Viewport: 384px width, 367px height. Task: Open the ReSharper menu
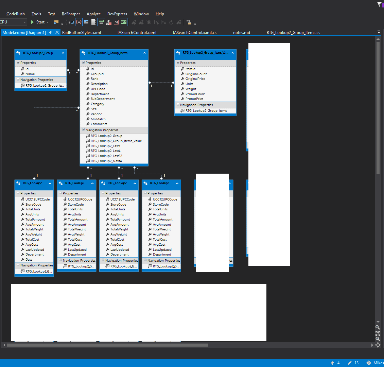point(71,14)
